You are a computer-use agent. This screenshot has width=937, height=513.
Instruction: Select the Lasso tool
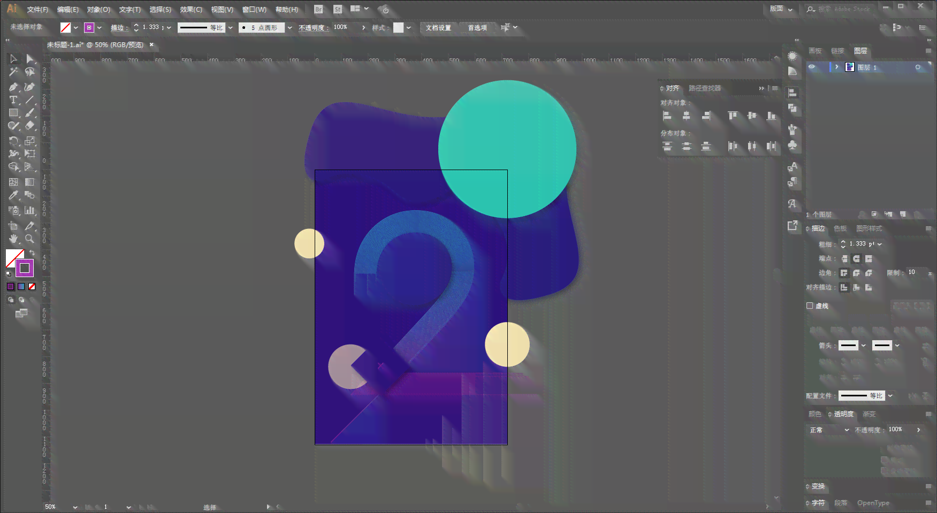[x=30, y=72]
